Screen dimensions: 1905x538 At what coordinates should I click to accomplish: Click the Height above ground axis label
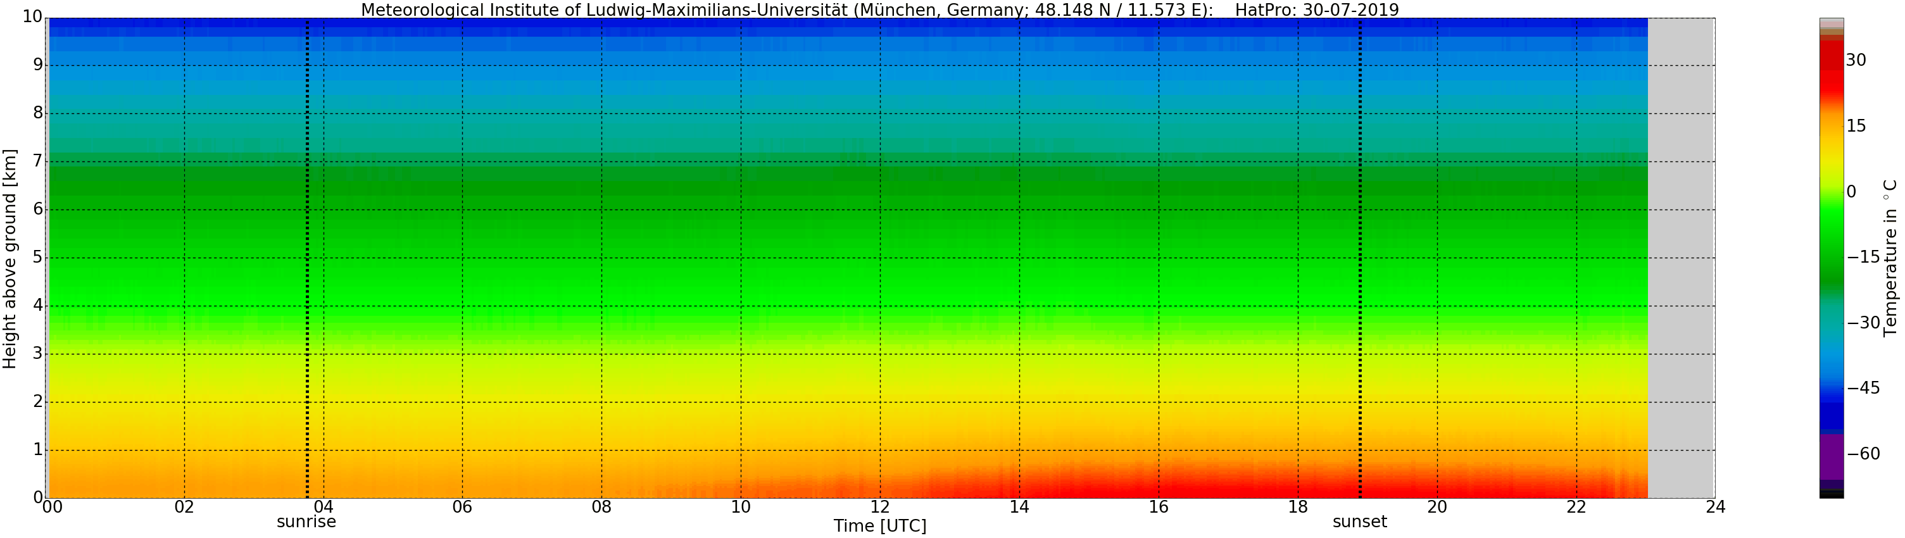[9, 259]
